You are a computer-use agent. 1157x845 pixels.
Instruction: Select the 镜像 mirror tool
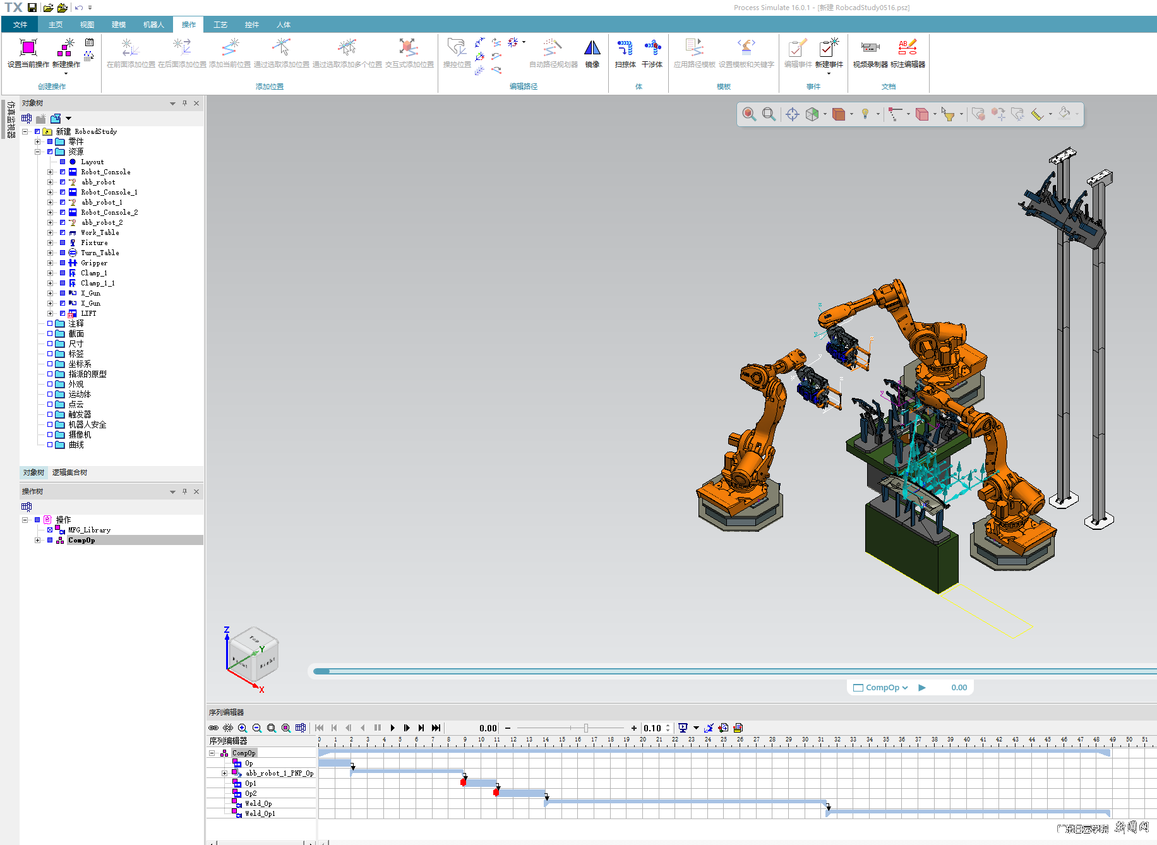tap(592, 49)
